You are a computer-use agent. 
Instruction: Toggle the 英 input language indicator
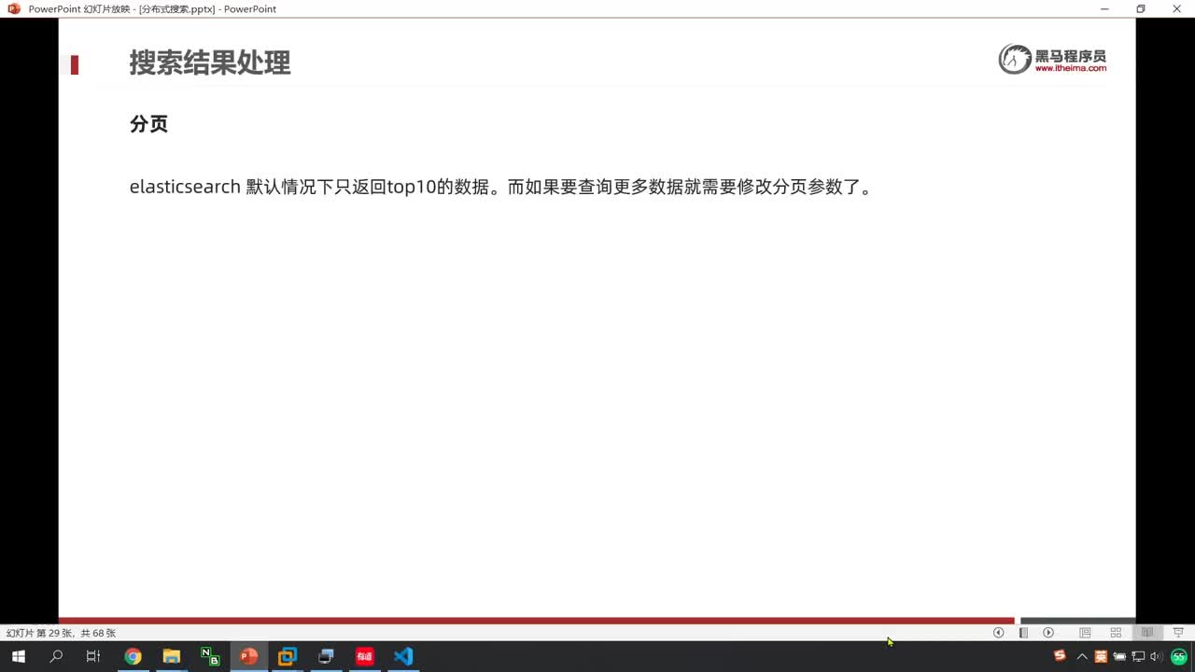(x=1101, y=656)
